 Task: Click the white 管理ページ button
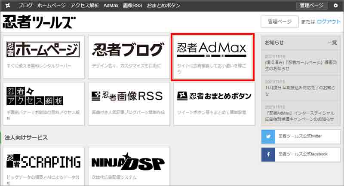tap(280, 21)
